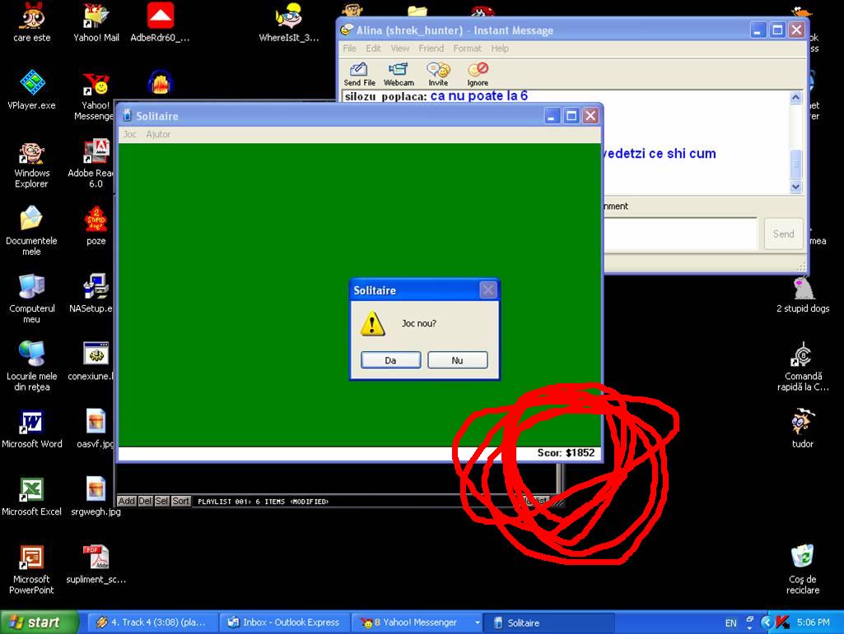
Task: Close the small Solitaire Joc nou dialog
Action: click(487, 290)
